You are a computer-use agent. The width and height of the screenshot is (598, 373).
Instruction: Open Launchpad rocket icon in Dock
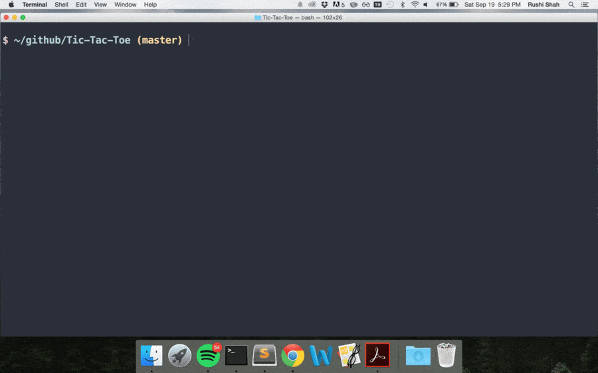pyautogui.click(x=179, y=356)
